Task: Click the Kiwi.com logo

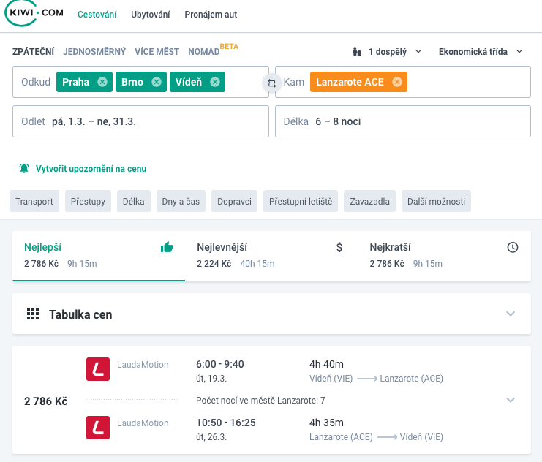Action: click(34, 13)
